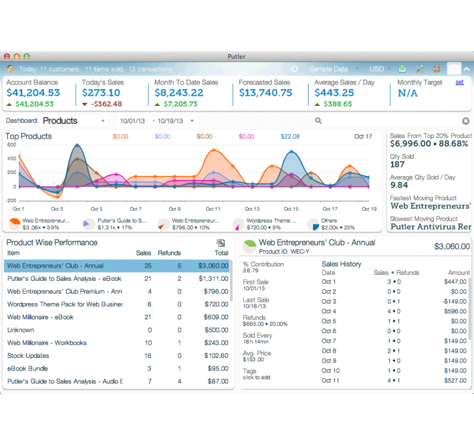Image resolution: width=474 pixels, height=445 pixels.
Task: Click Wordpress Theme 9% legend pie icon
Action: (x=238, y=224)
